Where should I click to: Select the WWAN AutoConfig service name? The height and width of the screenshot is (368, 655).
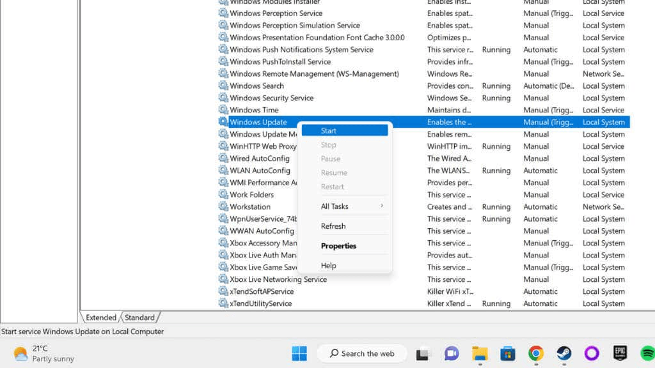click(x=262, y=231)
